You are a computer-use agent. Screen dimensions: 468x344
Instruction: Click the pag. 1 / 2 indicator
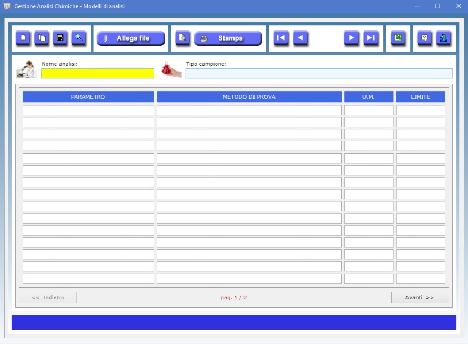tap(233, 297)
